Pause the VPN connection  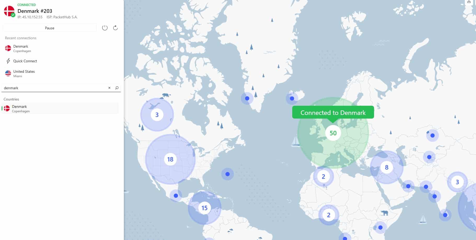coord(50,28)
